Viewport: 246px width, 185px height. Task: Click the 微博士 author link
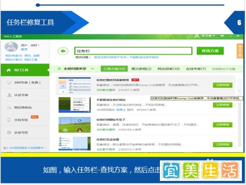[121, 110]
